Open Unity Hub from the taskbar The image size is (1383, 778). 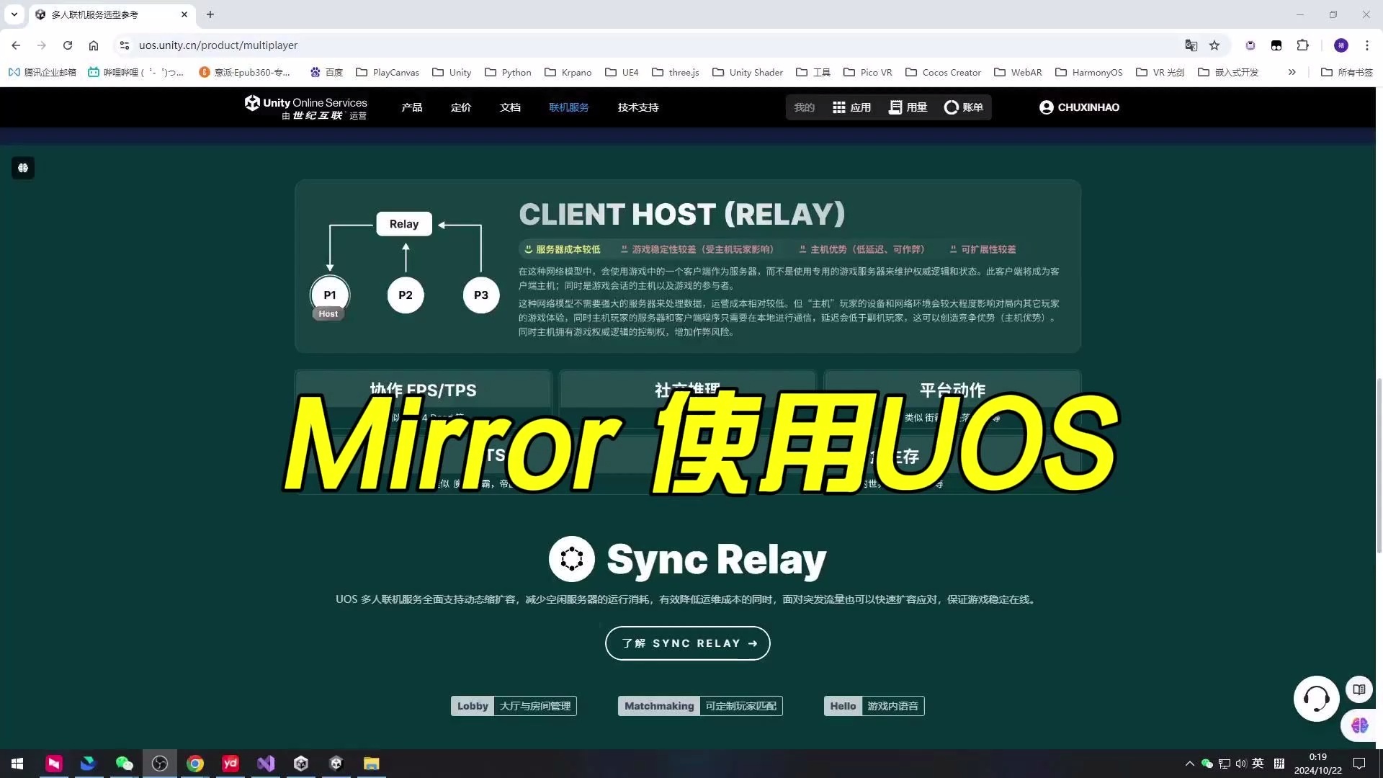300,763
